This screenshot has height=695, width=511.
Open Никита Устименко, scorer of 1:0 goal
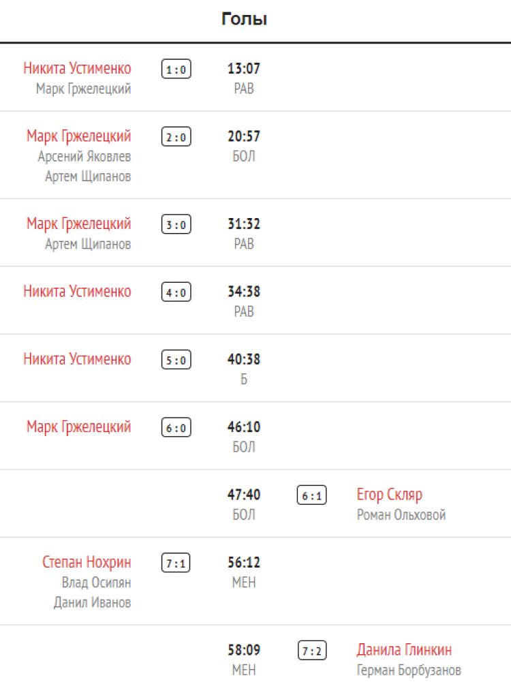tap(77, 68)
